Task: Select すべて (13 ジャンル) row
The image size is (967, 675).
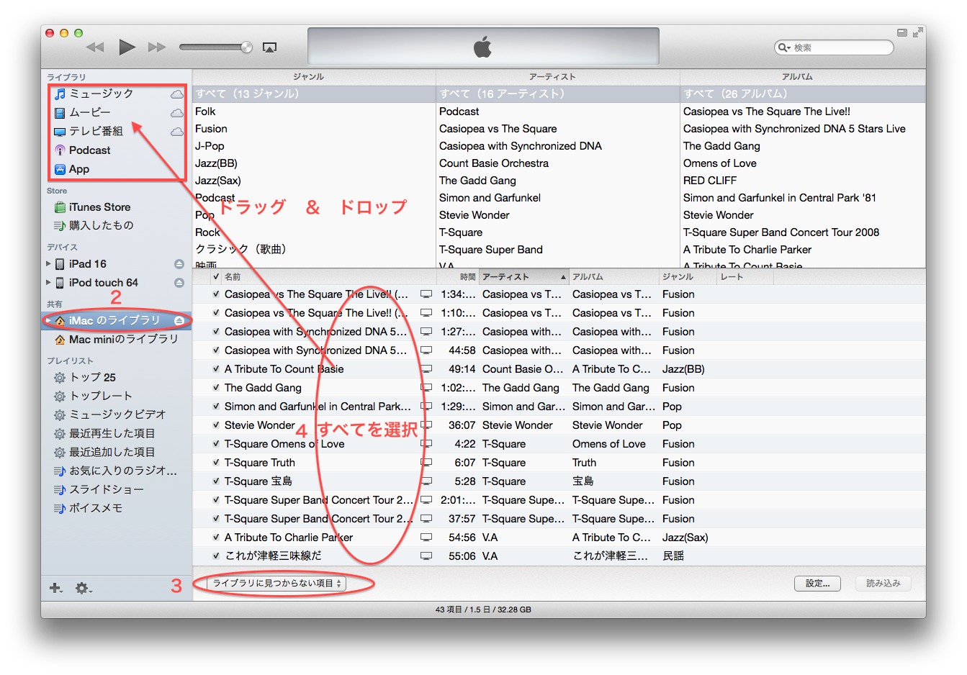Action: click(314, 94)
